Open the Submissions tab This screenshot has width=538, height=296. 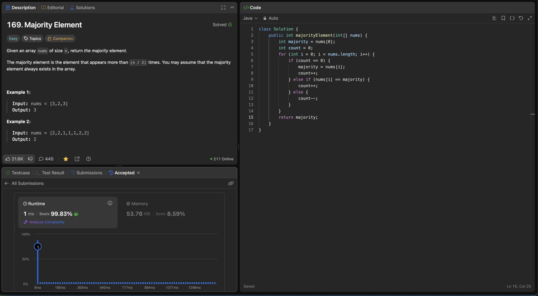pyautogui.click(x=87, y=173)
